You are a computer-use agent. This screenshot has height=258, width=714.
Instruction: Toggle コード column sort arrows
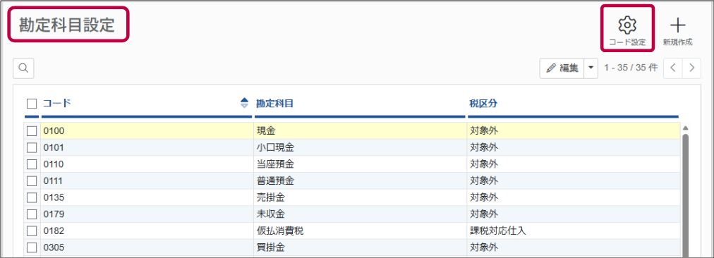coord(245,103)
